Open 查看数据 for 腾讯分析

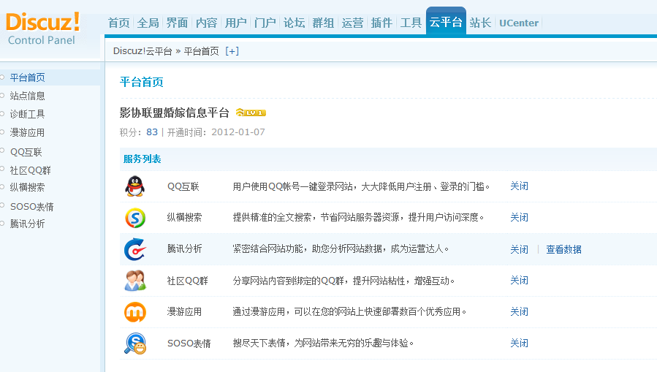563,249
